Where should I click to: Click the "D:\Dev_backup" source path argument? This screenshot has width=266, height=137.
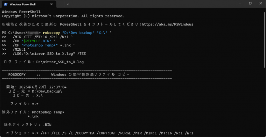click(x=78, y=33)
